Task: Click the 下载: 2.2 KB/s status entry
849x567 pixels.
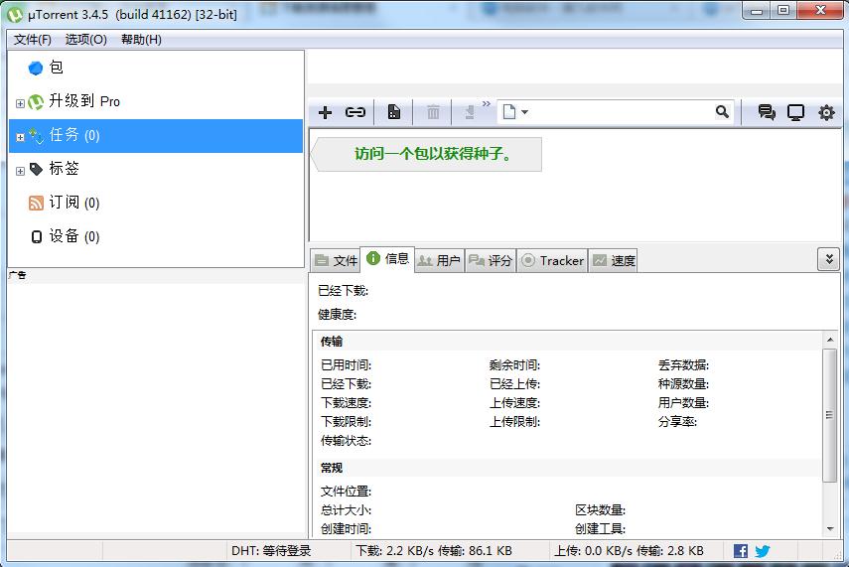Action: tap(434, 551)
